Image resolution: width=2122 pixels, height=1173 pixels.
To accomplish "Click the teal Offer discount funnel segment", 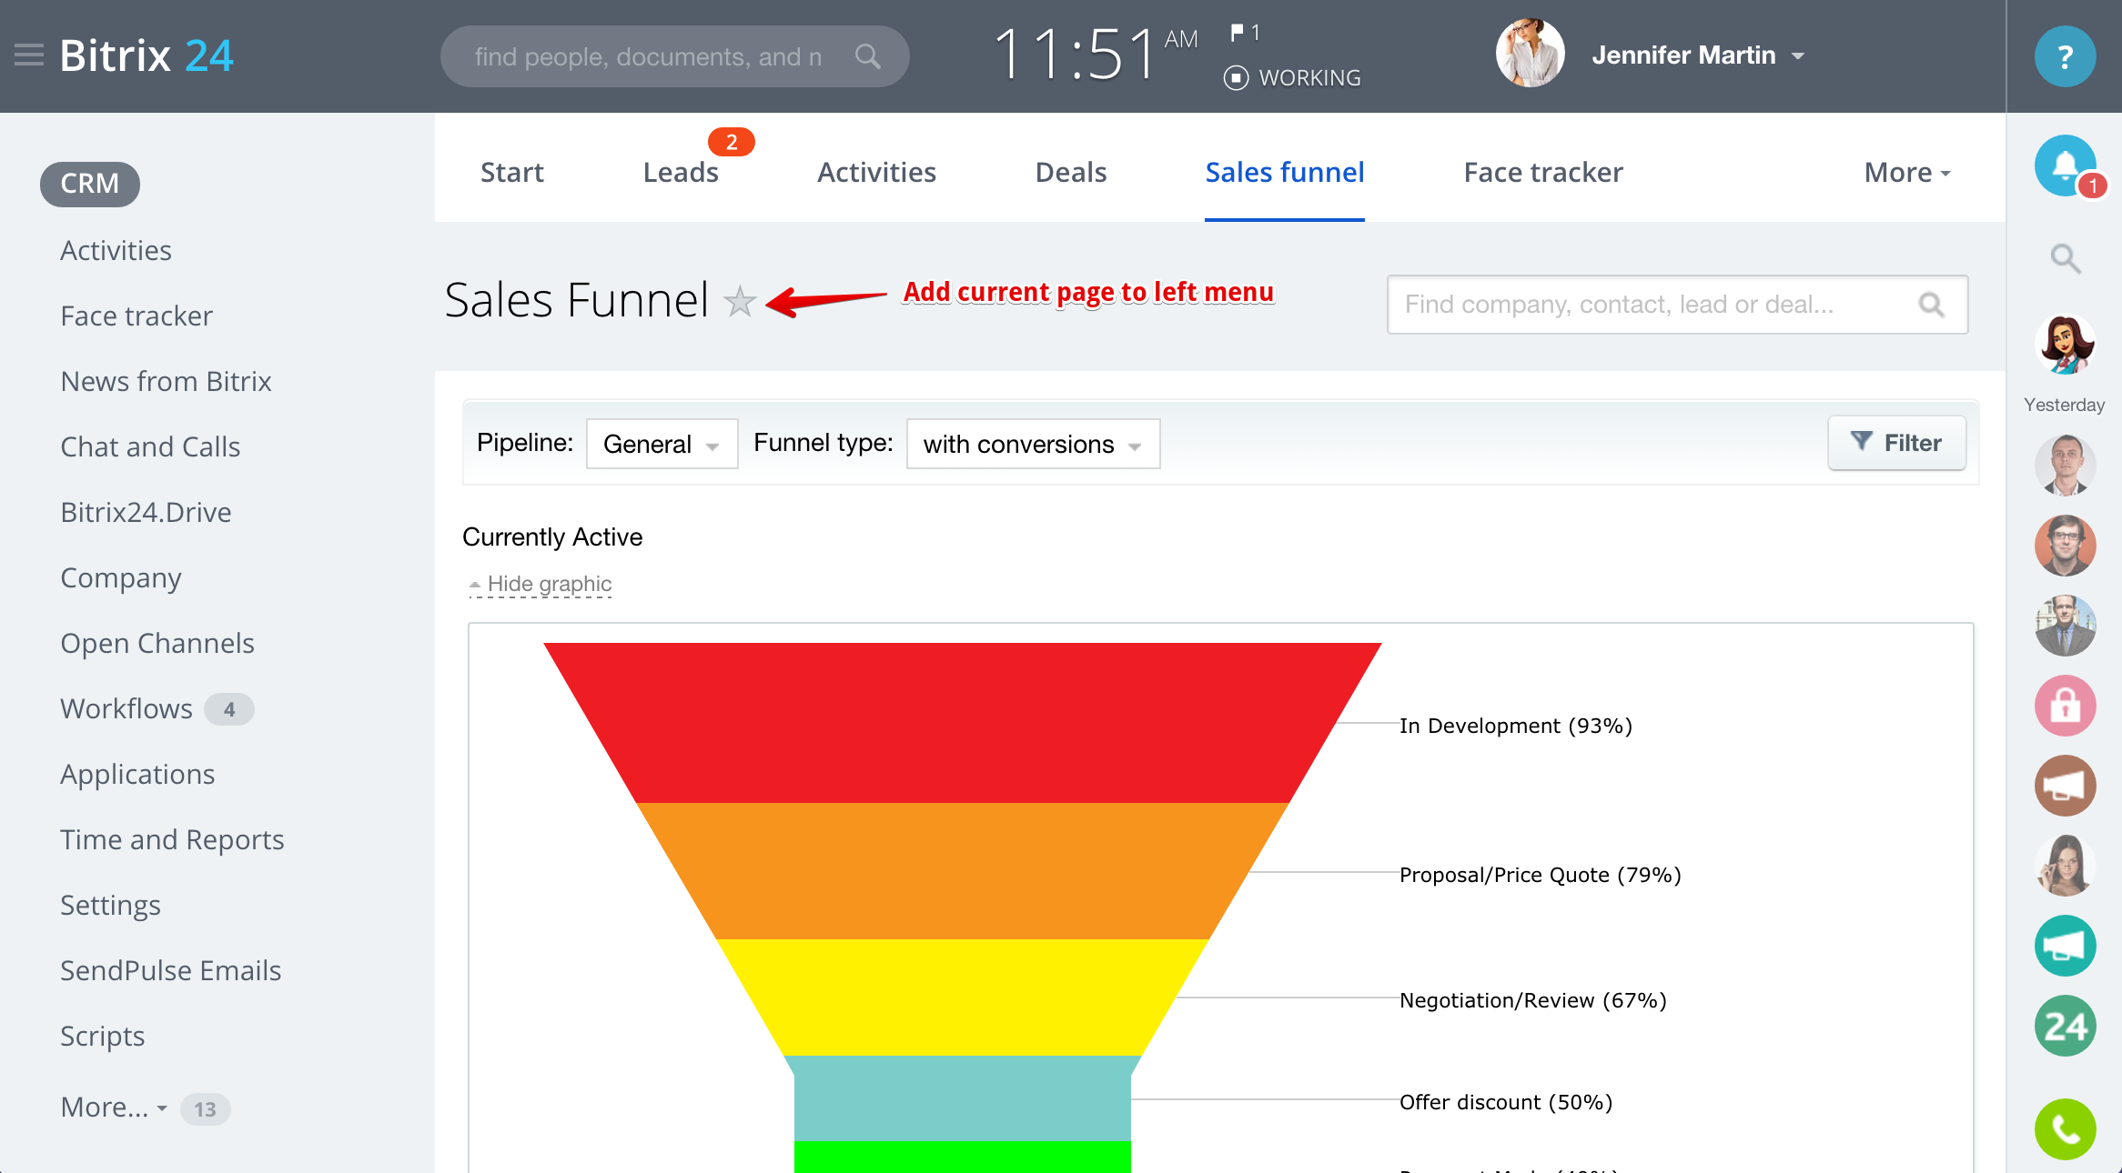I will tap(963, 1098).
